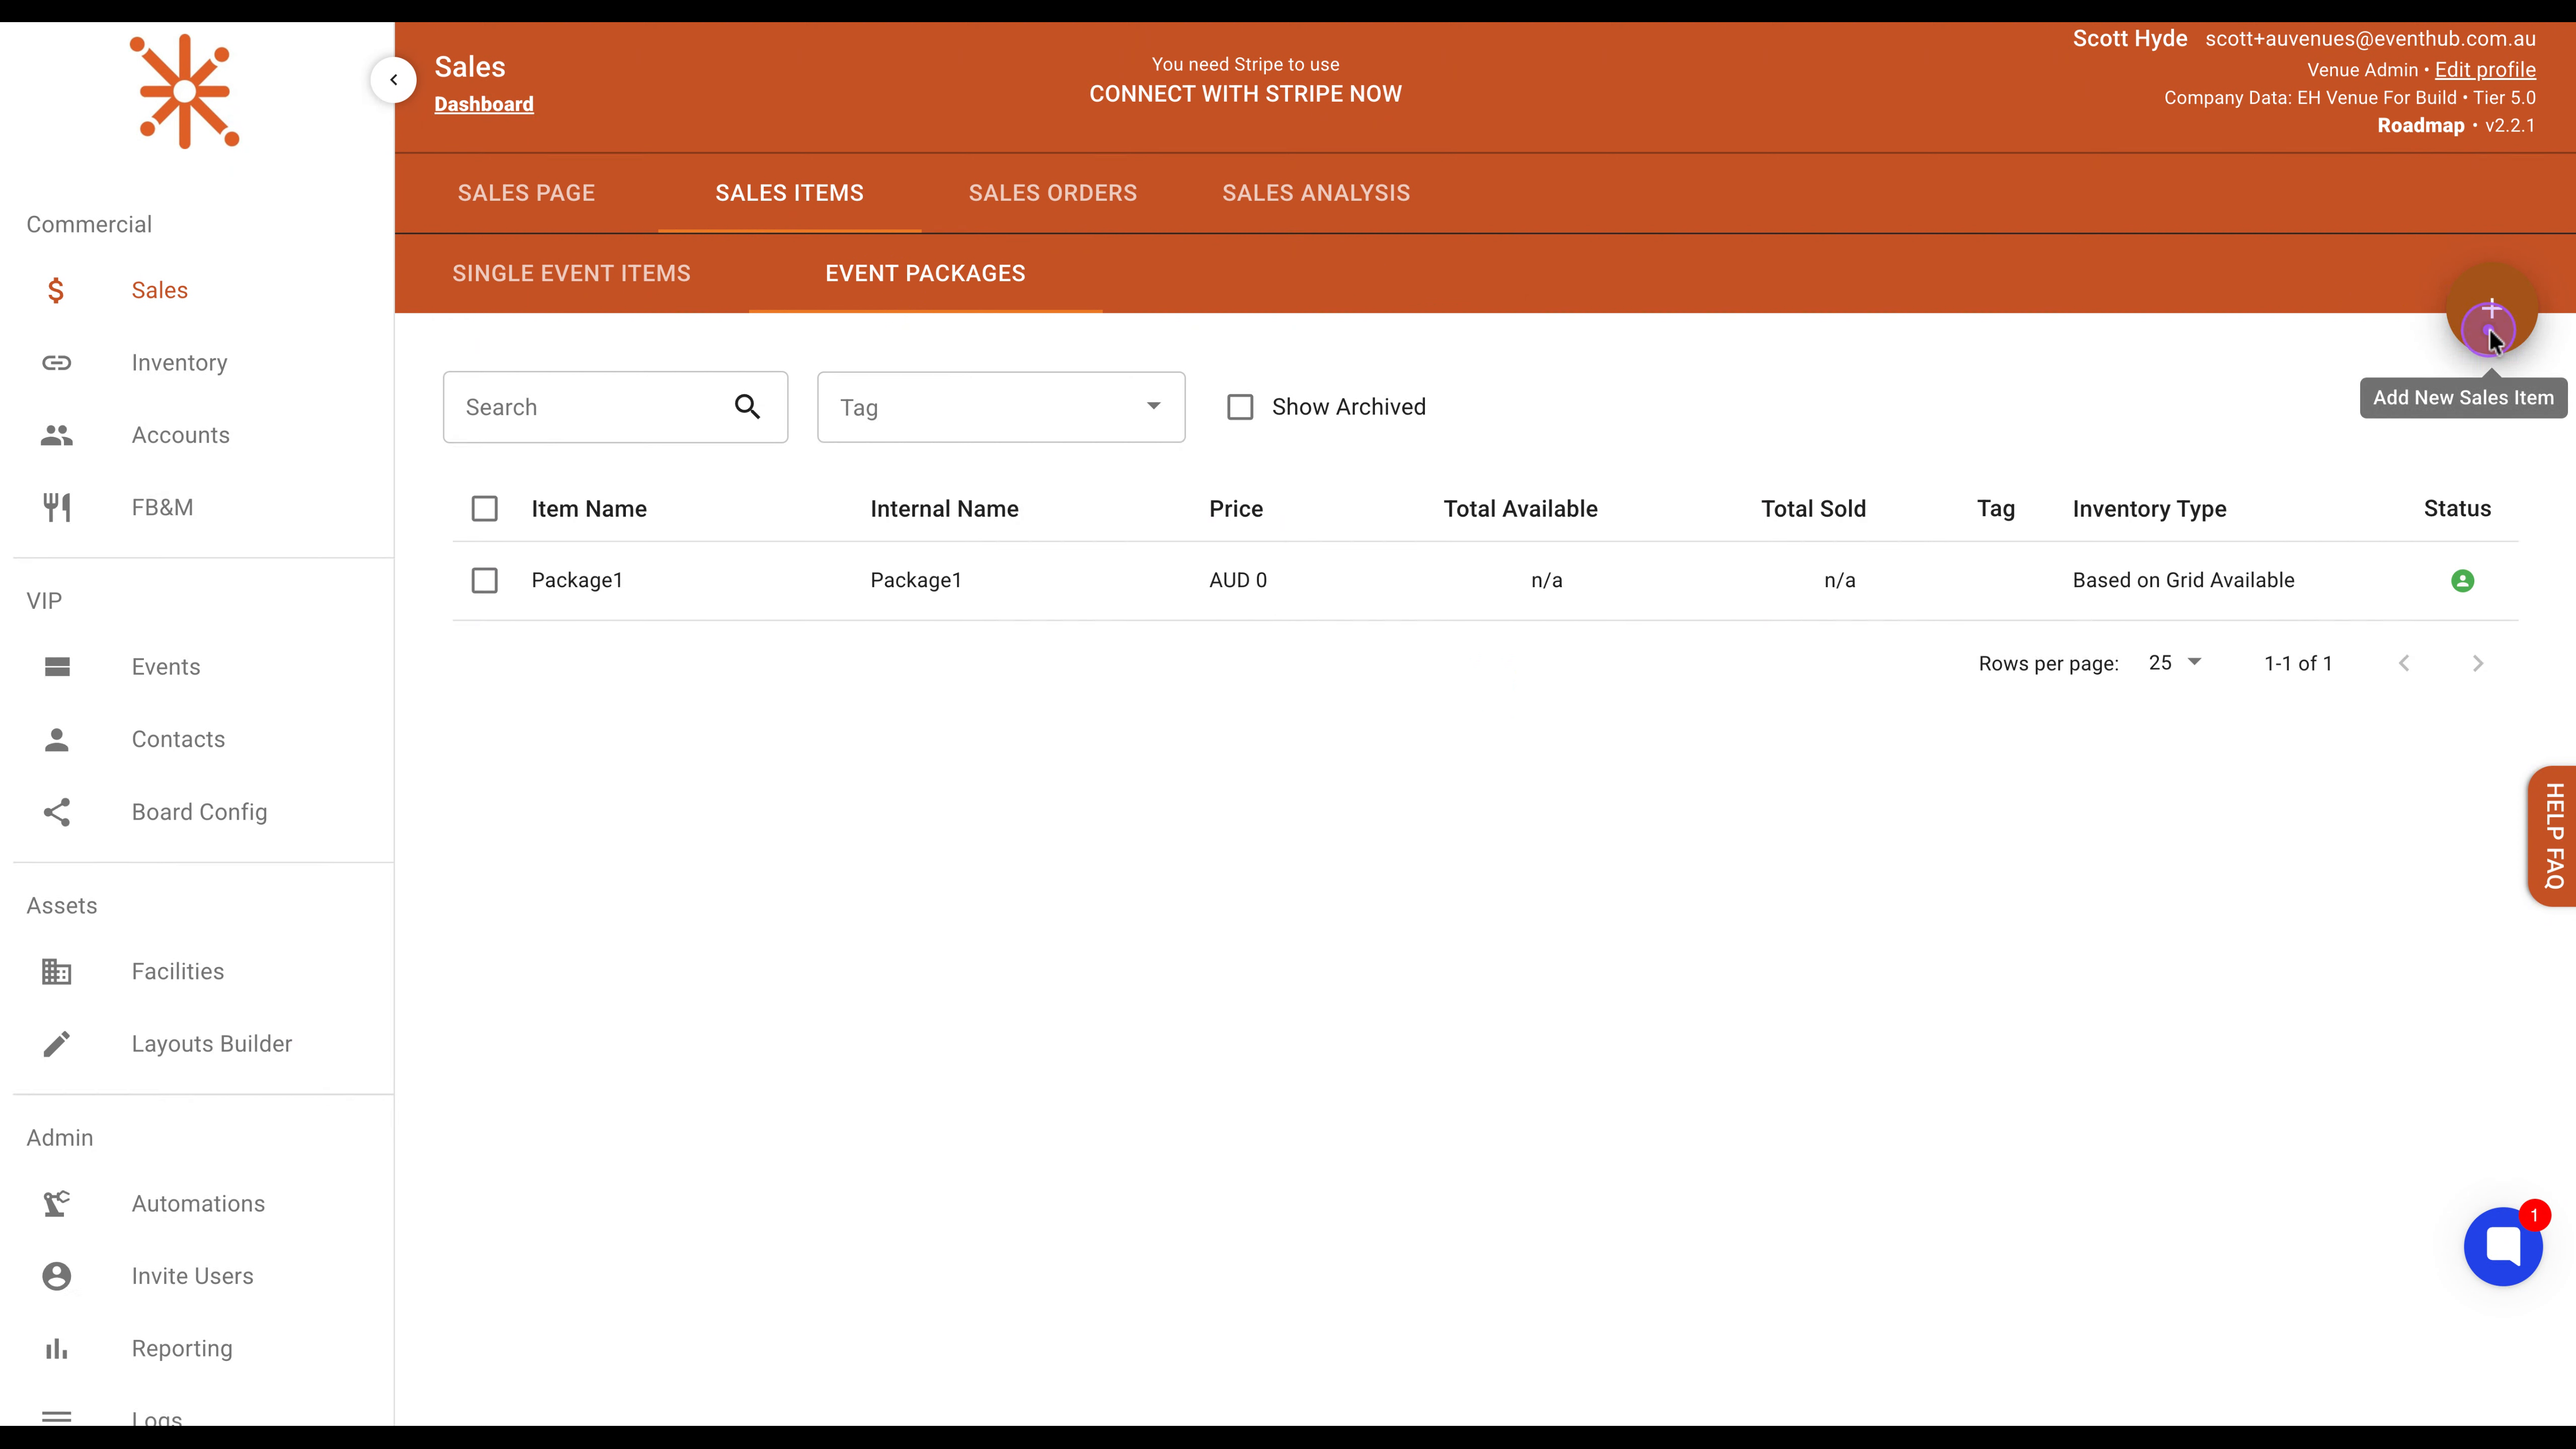Open the blue chat widget

tap(2503, 1246)
